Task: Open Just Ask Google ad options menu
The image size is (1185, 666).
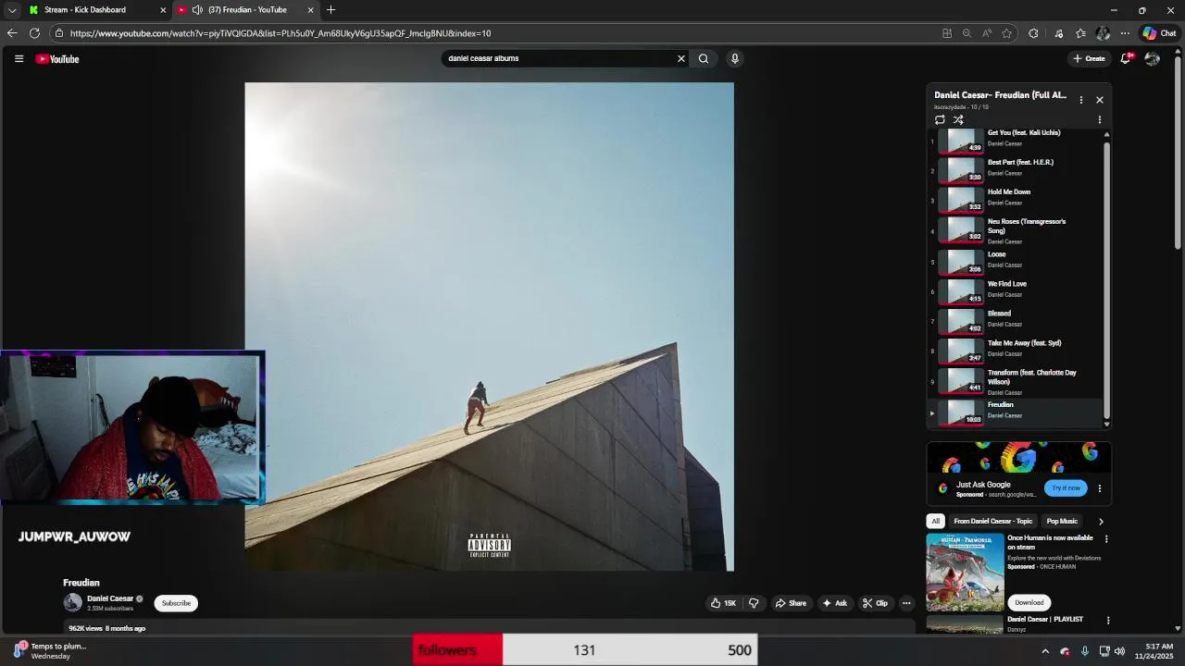Action: 1100,488
